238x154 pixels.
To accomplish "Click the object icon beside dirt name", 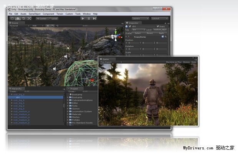I will click(127, 27).
